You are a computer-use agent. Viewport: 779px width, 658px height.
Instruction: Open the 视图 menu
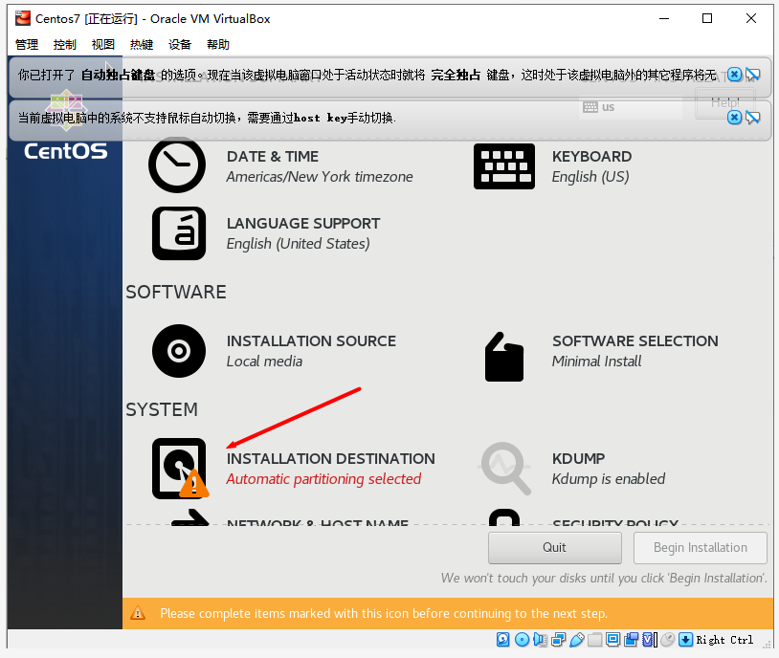[x=103, y=45]
